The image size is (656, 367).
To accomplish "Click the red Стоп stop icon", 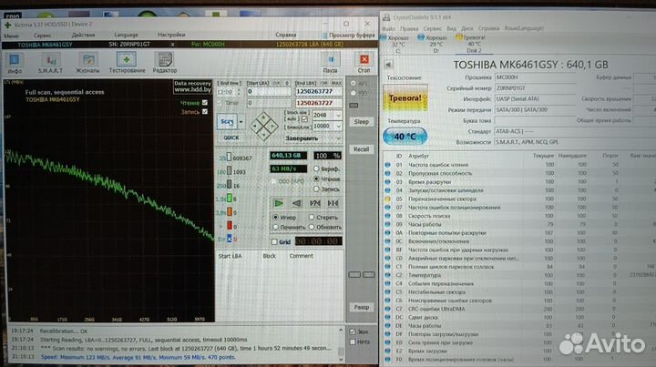I will coord(364,59).
